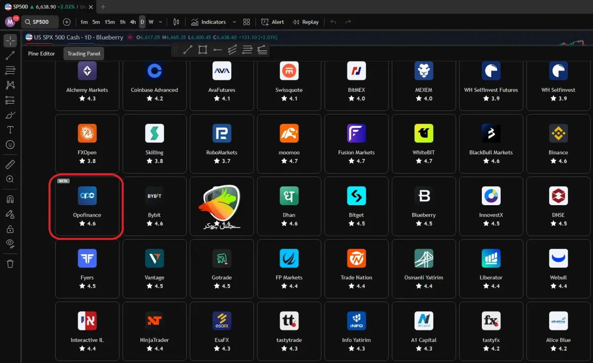Choose the moomoo broker

click(289, 144)
